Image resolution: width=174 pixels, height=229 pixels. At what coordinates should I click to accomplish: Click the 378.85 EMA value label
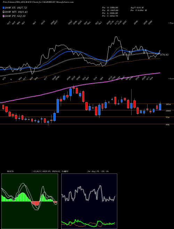coord(164,55)
